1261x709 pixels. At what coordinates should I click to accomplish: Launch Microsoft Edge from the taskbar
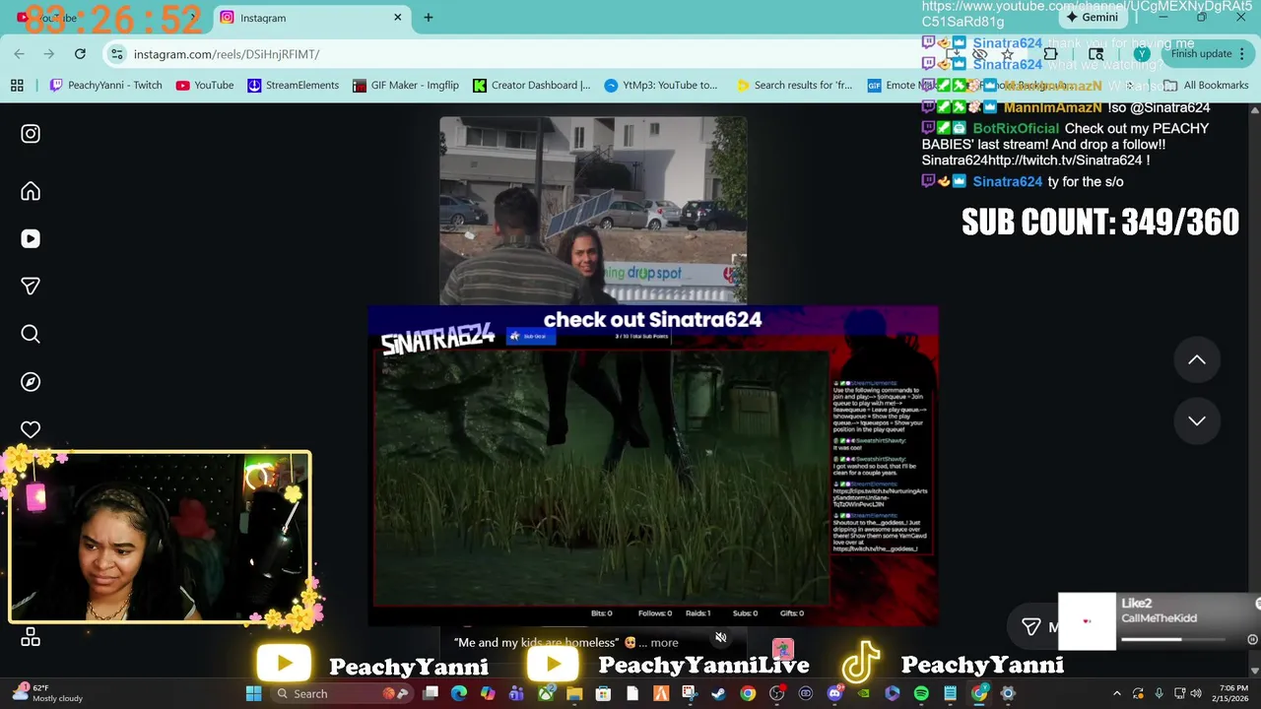click(459, 694)
